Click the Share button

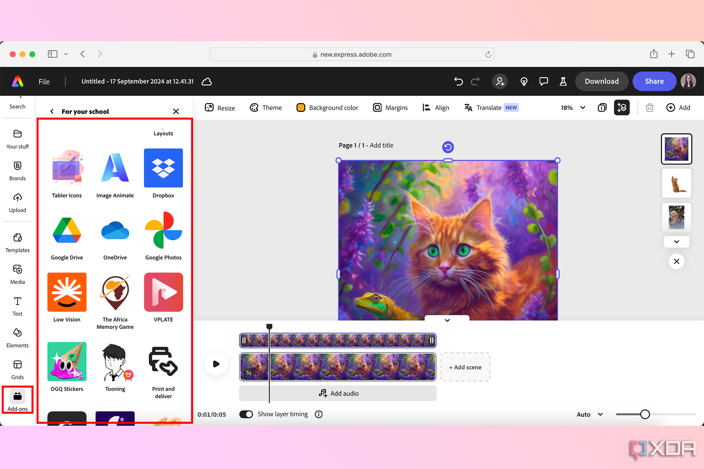coord(654,81)
